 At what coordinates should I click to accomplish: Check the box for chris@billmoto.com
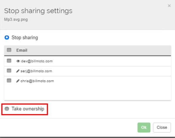tap(9, 80)
